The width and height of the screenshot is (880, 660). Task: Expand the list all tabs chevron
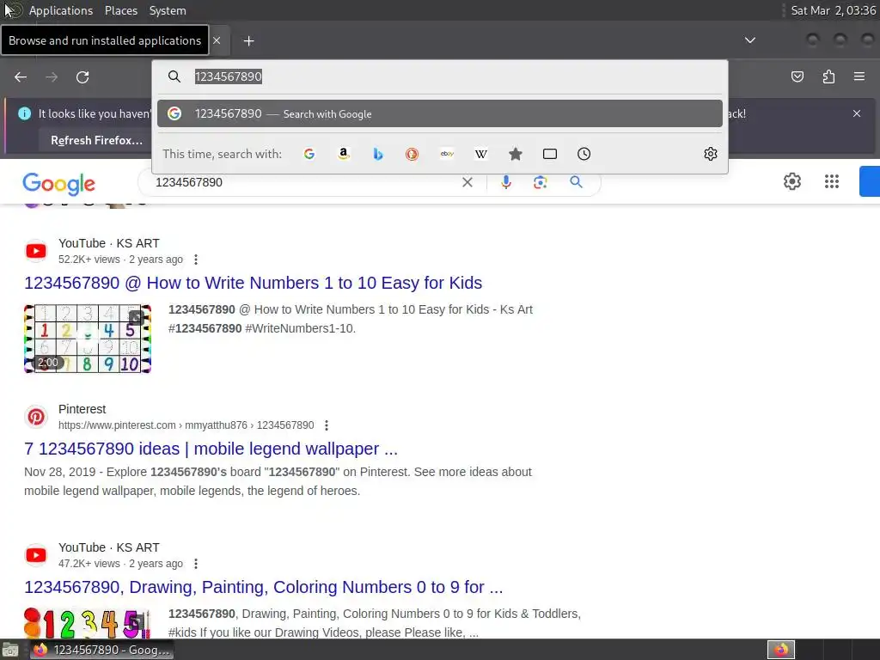(x=749, y=40)
